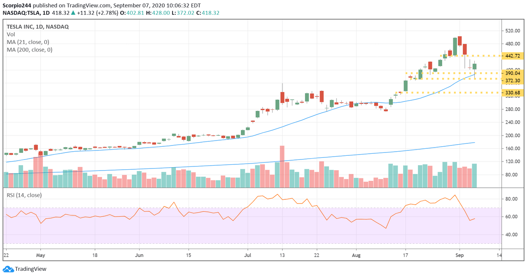Click the 160.00 price axis label

[513, 148]
